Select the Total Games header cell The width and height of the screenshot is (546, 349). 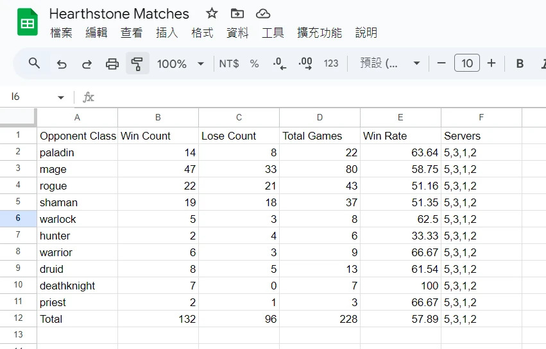pyautogui.click(x=320, y=136)
